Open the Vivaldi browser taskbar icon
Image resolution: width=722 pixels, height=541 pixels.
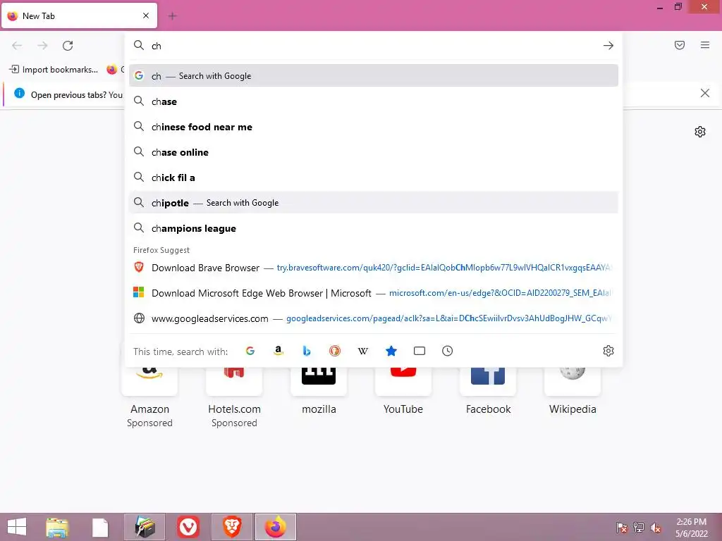(188, 527)
